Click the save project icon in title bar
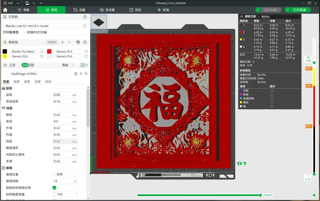 (x=27, y=3)
